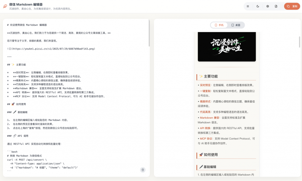302x181 pixels.
Task: Click 一键复制 bold text in preview
Action: click(205, 91)
